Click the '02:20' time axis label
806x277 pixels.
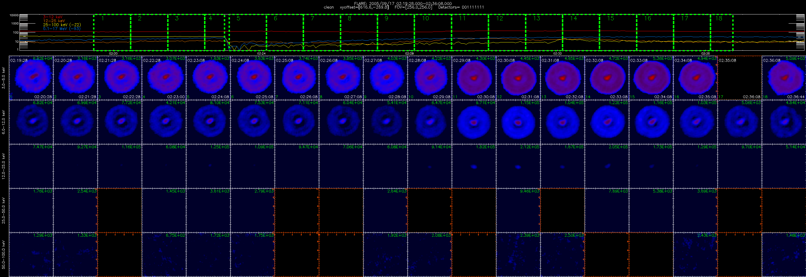pos(113,54)
